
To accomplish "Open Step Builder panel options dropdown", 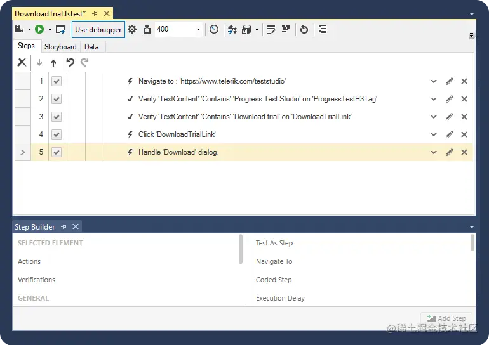I will click(471, 227).
